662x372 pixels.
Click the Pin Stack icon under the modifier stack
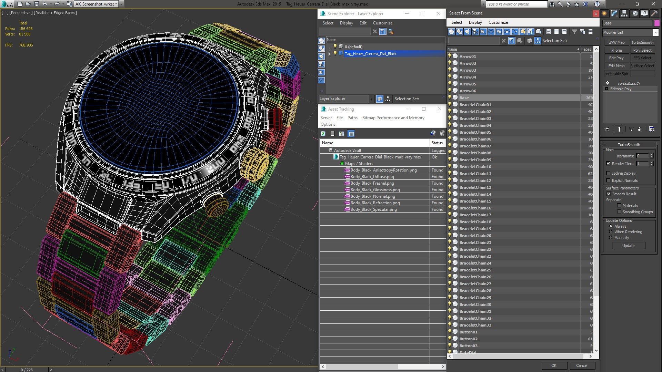point(608,129)
